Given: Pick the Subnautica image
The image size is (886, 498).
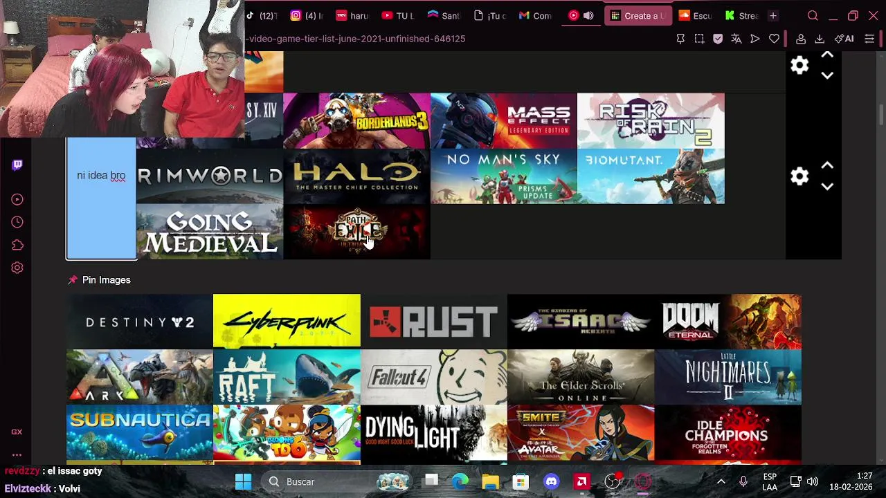Looking at the screenshot, I should click(140, 432).
